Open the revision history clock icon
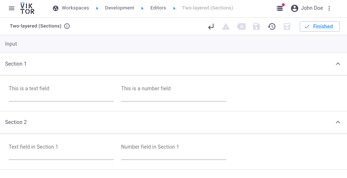Screen dimensions: 347x178 click(x=272, y=26)
